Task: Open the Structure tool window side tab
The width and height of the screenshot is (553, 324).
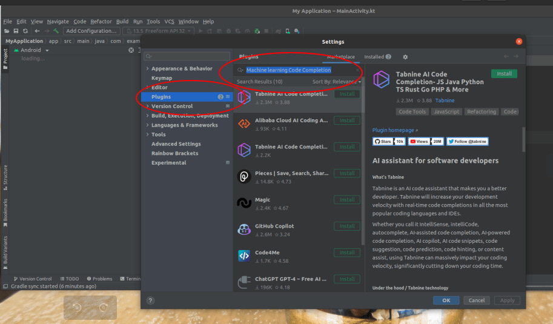Action: point(5,177)
